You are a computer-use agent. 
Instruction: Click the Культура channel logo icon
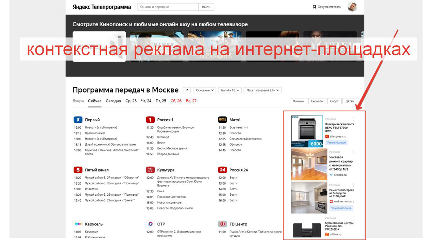pyautogui.click(x=150, y=170)
